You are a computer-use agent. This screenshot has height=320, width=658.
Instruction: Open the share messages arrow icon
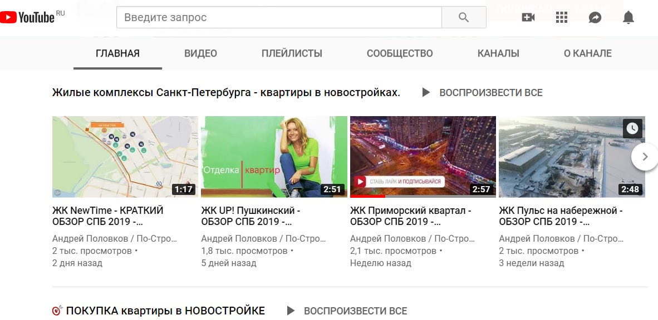[x=595, y=17]
